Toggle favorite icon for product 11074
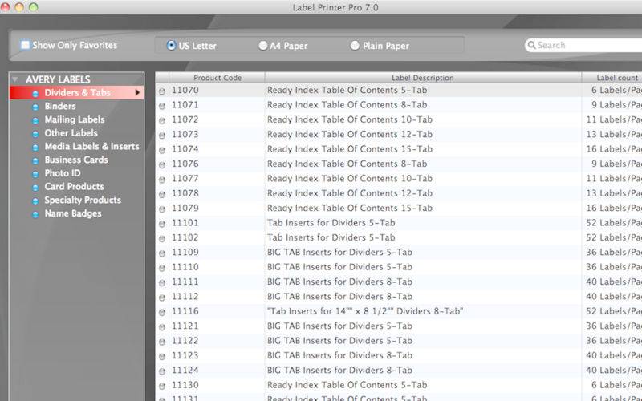 pos(162,150)
